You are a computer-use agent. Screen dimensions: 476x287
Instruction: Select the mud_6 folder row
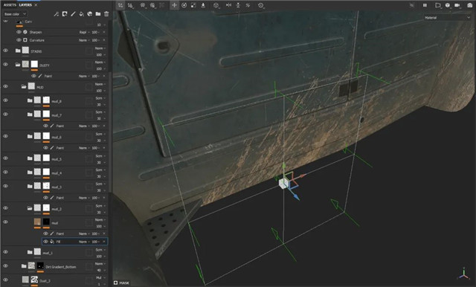[54, 137]
